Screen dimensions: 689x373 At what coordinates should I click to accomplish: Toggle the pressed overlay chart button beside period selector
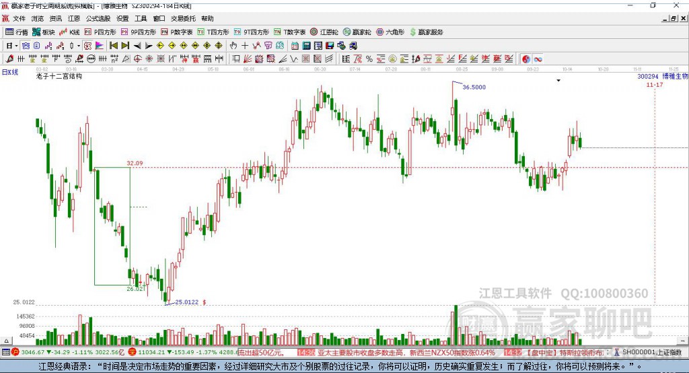tap(26, 46)
